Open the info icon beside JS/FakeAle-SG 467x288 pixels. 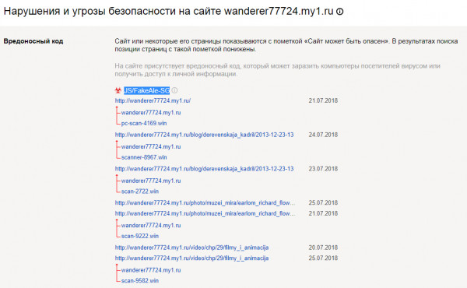coord(174,90)
